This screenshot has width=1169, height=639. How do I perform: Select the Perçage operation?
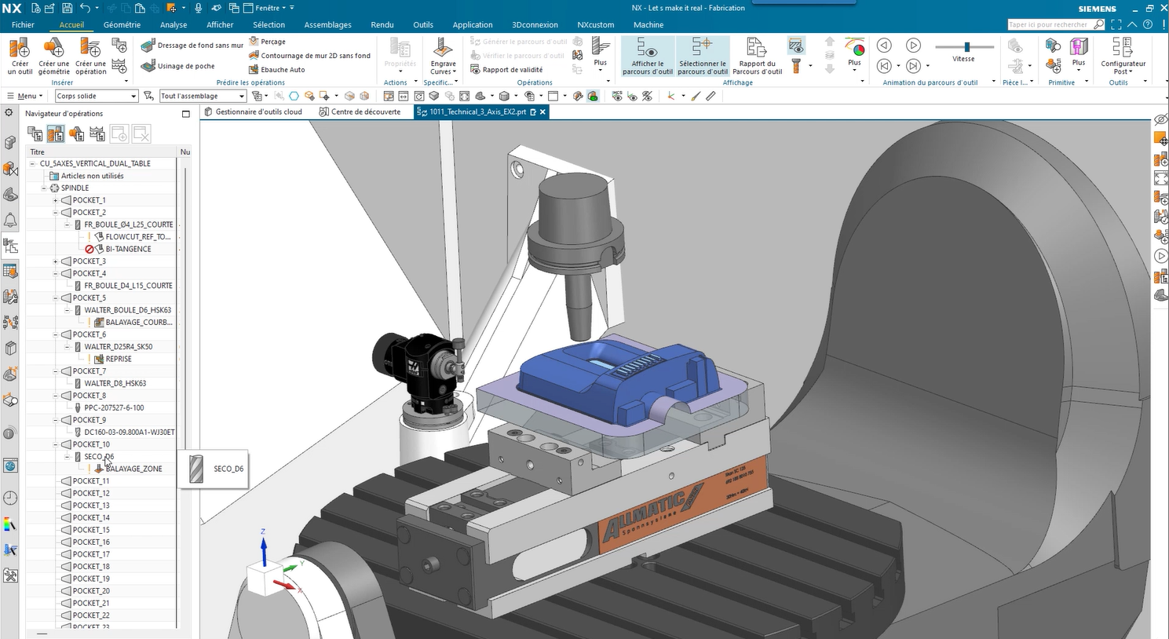268,42
